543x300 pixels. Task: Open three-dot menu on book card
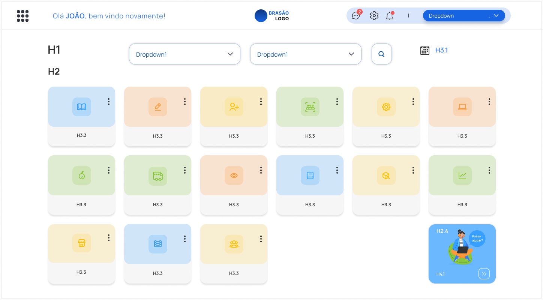109,102
